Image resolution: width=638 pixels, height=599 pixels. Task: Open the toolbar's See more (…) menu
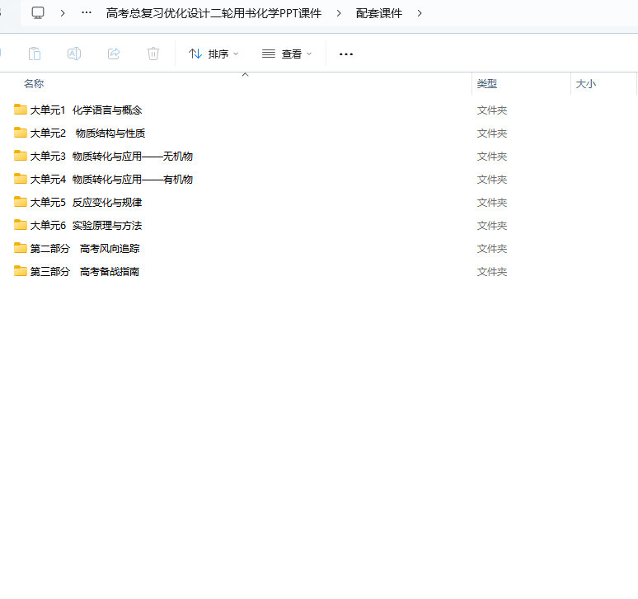(346, 54)
